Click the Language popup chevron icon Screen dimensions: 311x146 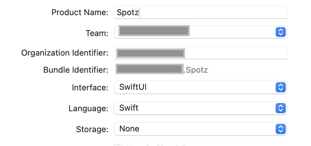(x=280, y=108)
